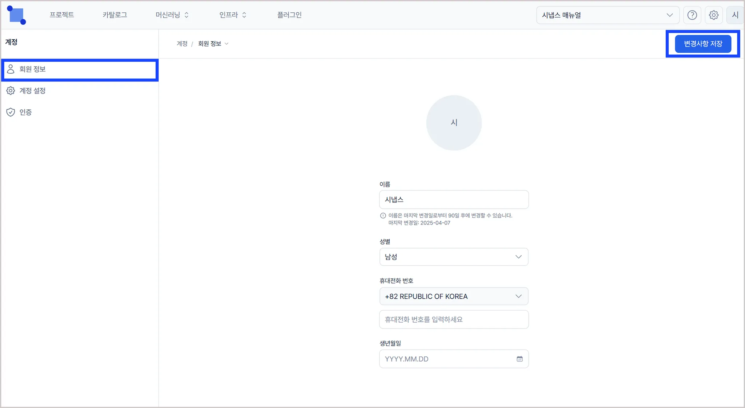The width and height of the screenshot is (745, 408).
Task: Open 플러그인 from the top navigation
Action: click(x=289, y=15)
